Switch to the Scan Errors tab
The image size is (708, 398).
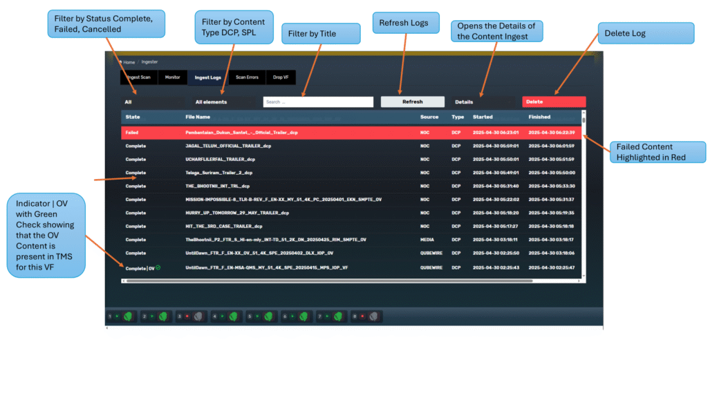pyautogui.click(x=247, y=77)
